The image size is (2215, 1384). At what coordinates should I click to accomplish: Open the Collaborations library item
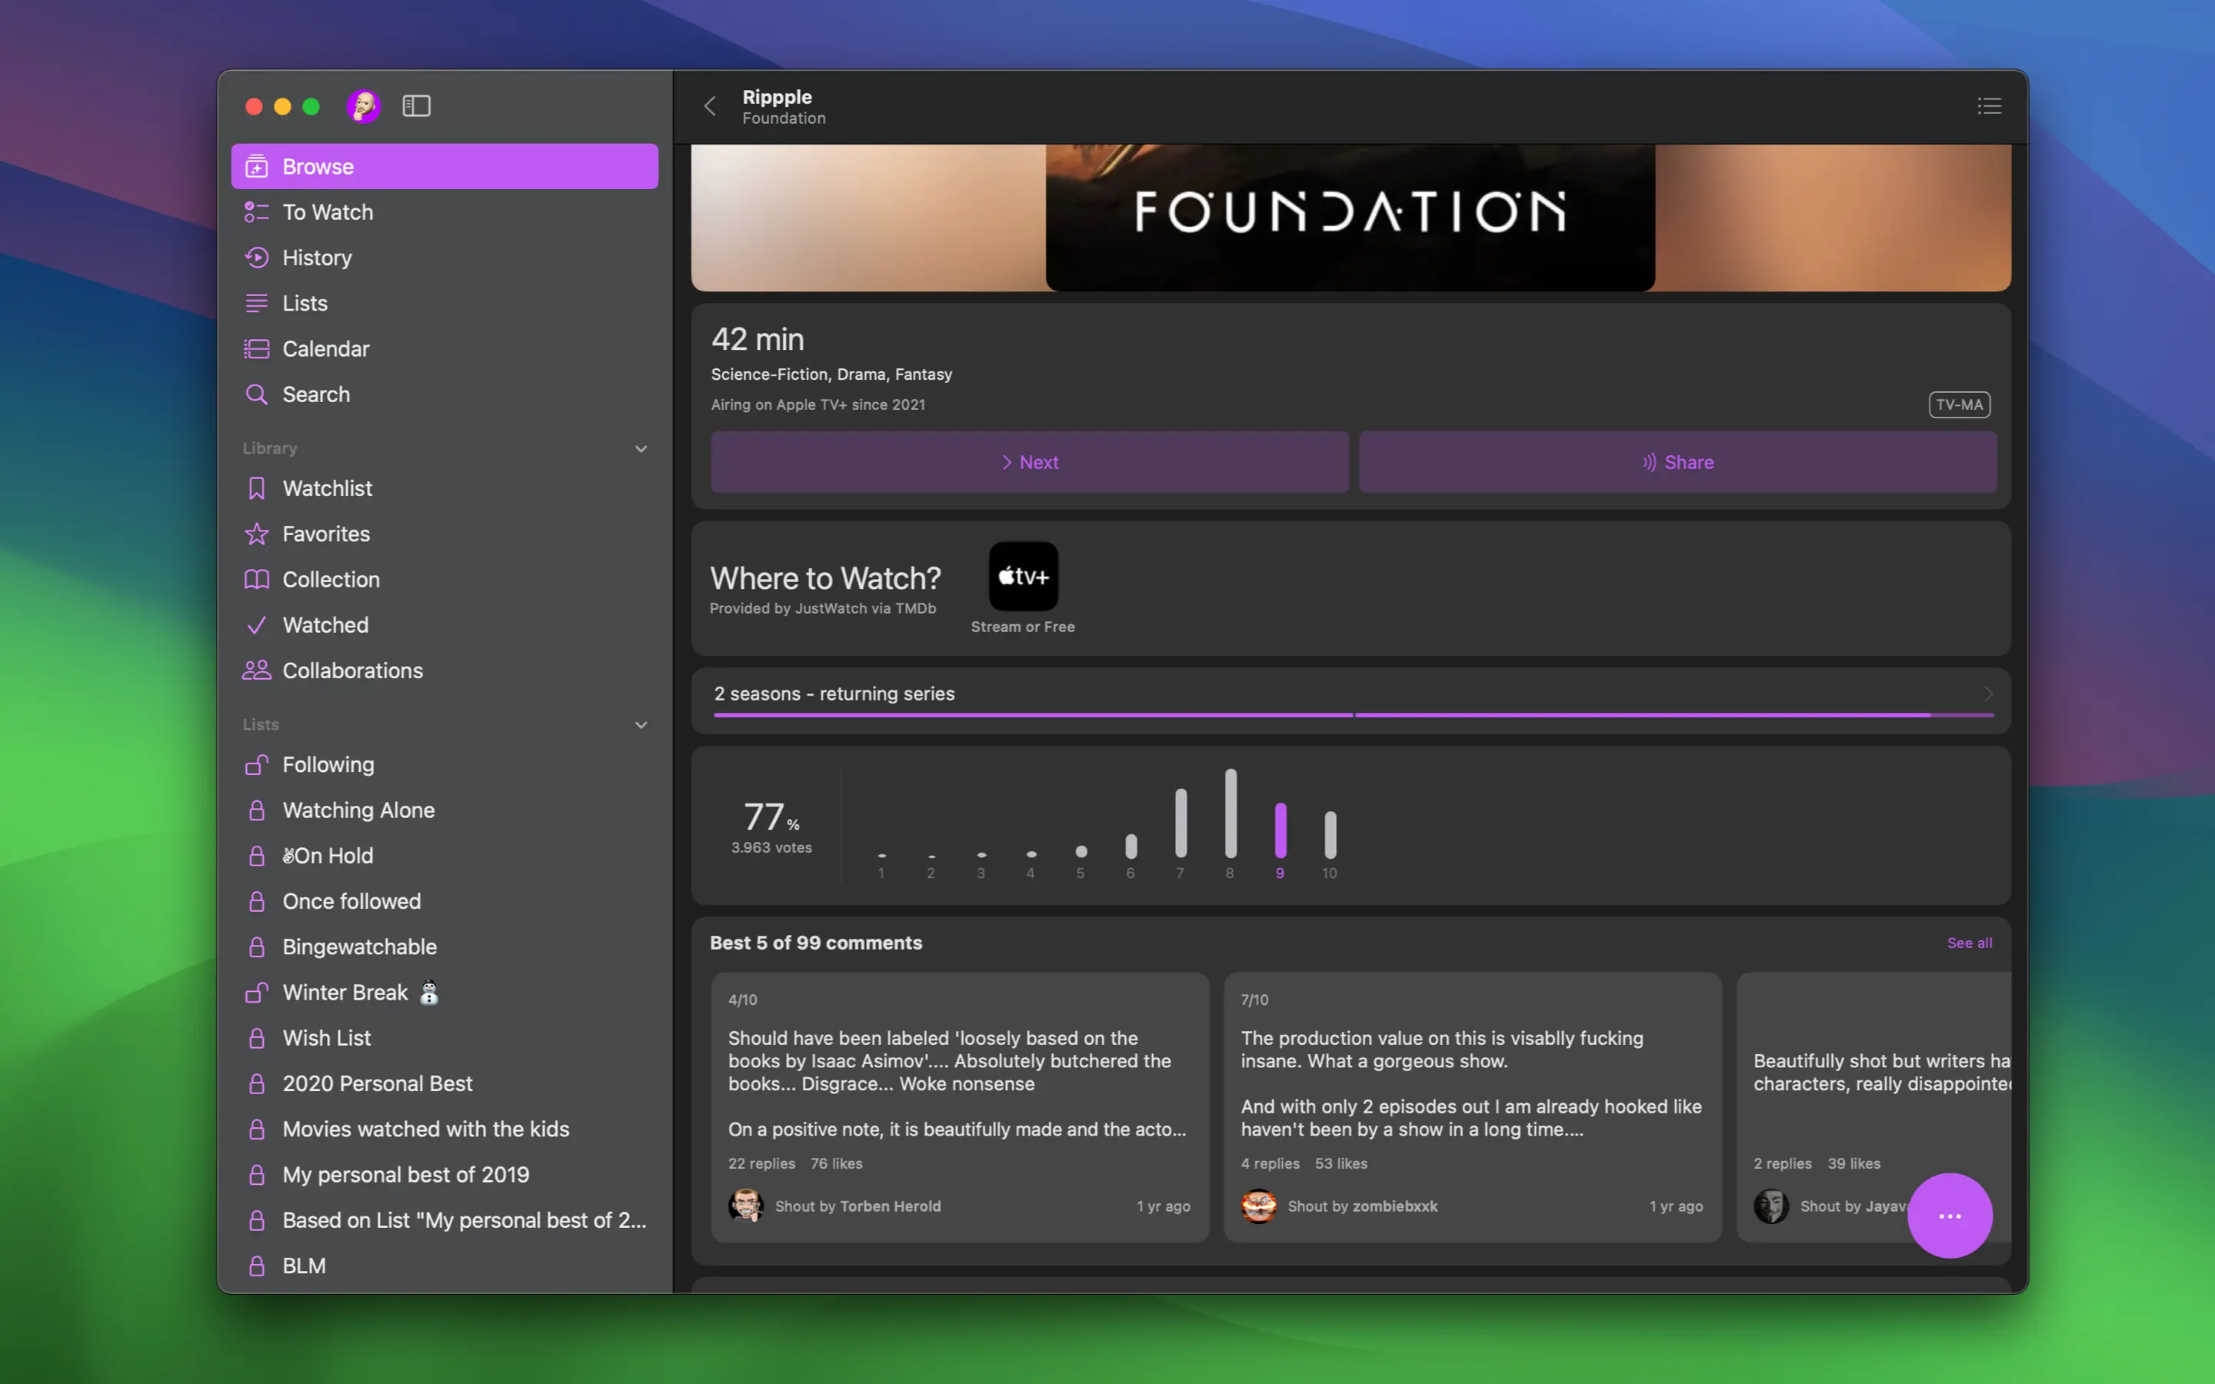click(352, 671)
